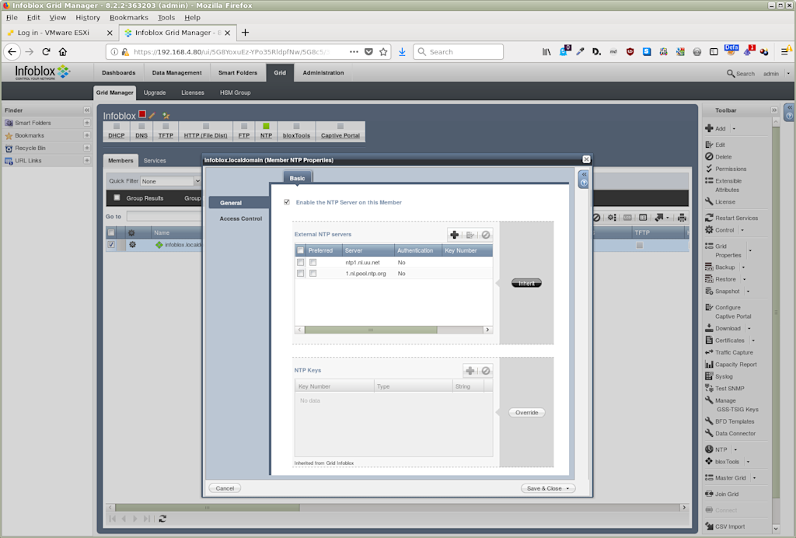The width and height of the screenshot is (796, 538).
Task: Select all servers via header checkbox in NTP table
Action: [301, 250]
